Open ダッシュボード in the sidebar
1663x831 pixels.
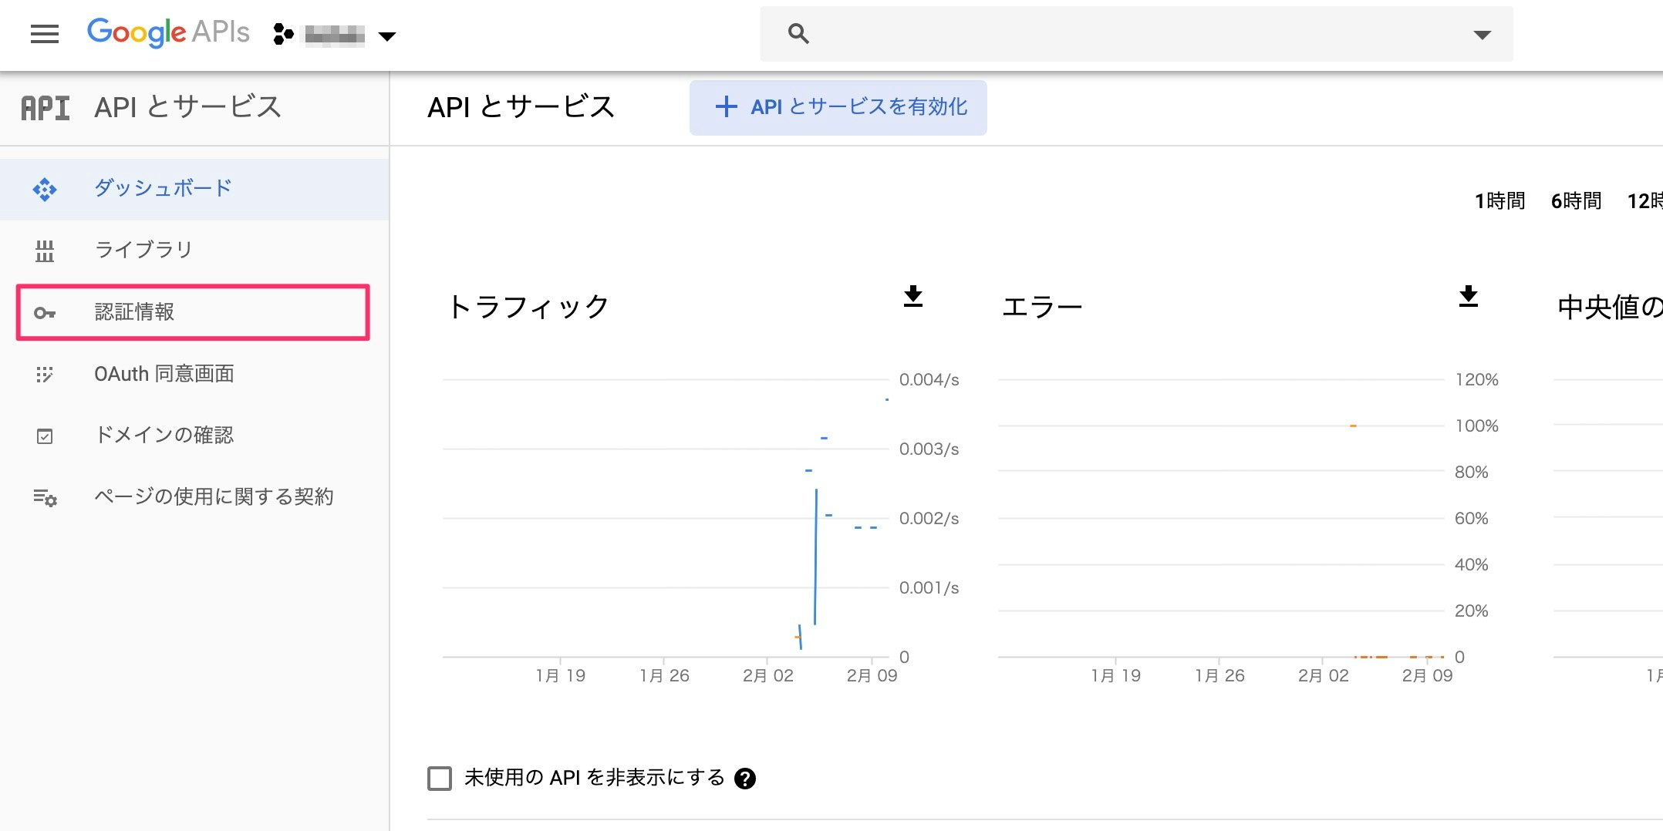click(194, 189)
